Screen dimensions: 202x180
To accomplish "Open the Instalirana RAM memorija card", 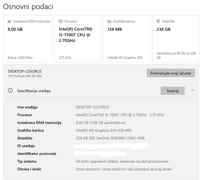I will click(x=28, y=39).
